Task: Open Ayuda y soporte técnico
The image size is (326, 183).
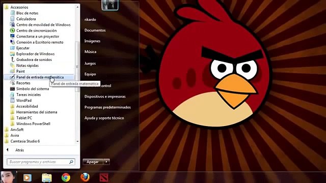Action: 104,118
